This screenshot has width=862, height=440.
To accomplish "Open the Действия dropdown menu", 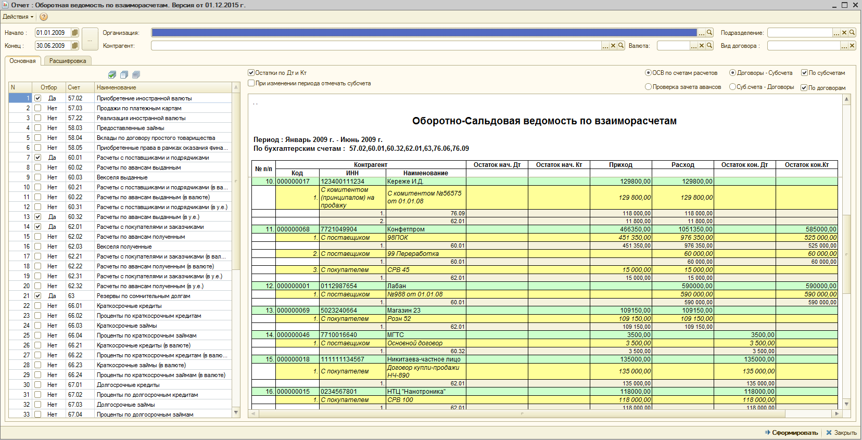I will [x=18, y=17].
